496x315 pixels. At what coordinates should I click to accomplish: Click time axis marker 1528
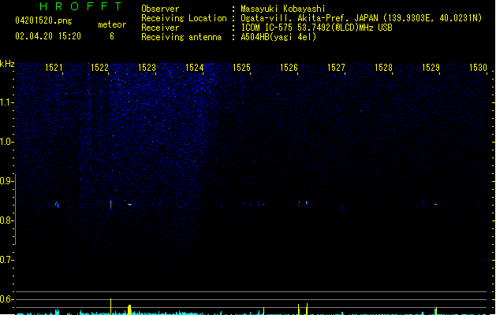[383, 68]
